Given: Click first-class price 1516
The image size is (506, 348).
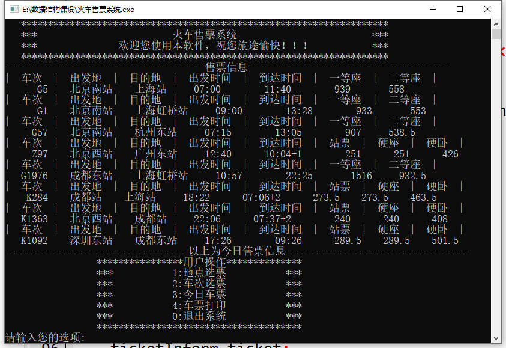Looking at the screenshot, I should click(x=361, y=176).
